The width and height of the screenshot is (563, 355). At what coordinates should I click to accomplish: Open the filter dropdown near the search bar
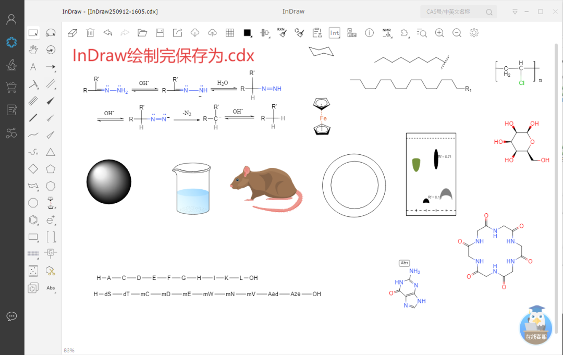pyautogui.click(x=515, y=11)
